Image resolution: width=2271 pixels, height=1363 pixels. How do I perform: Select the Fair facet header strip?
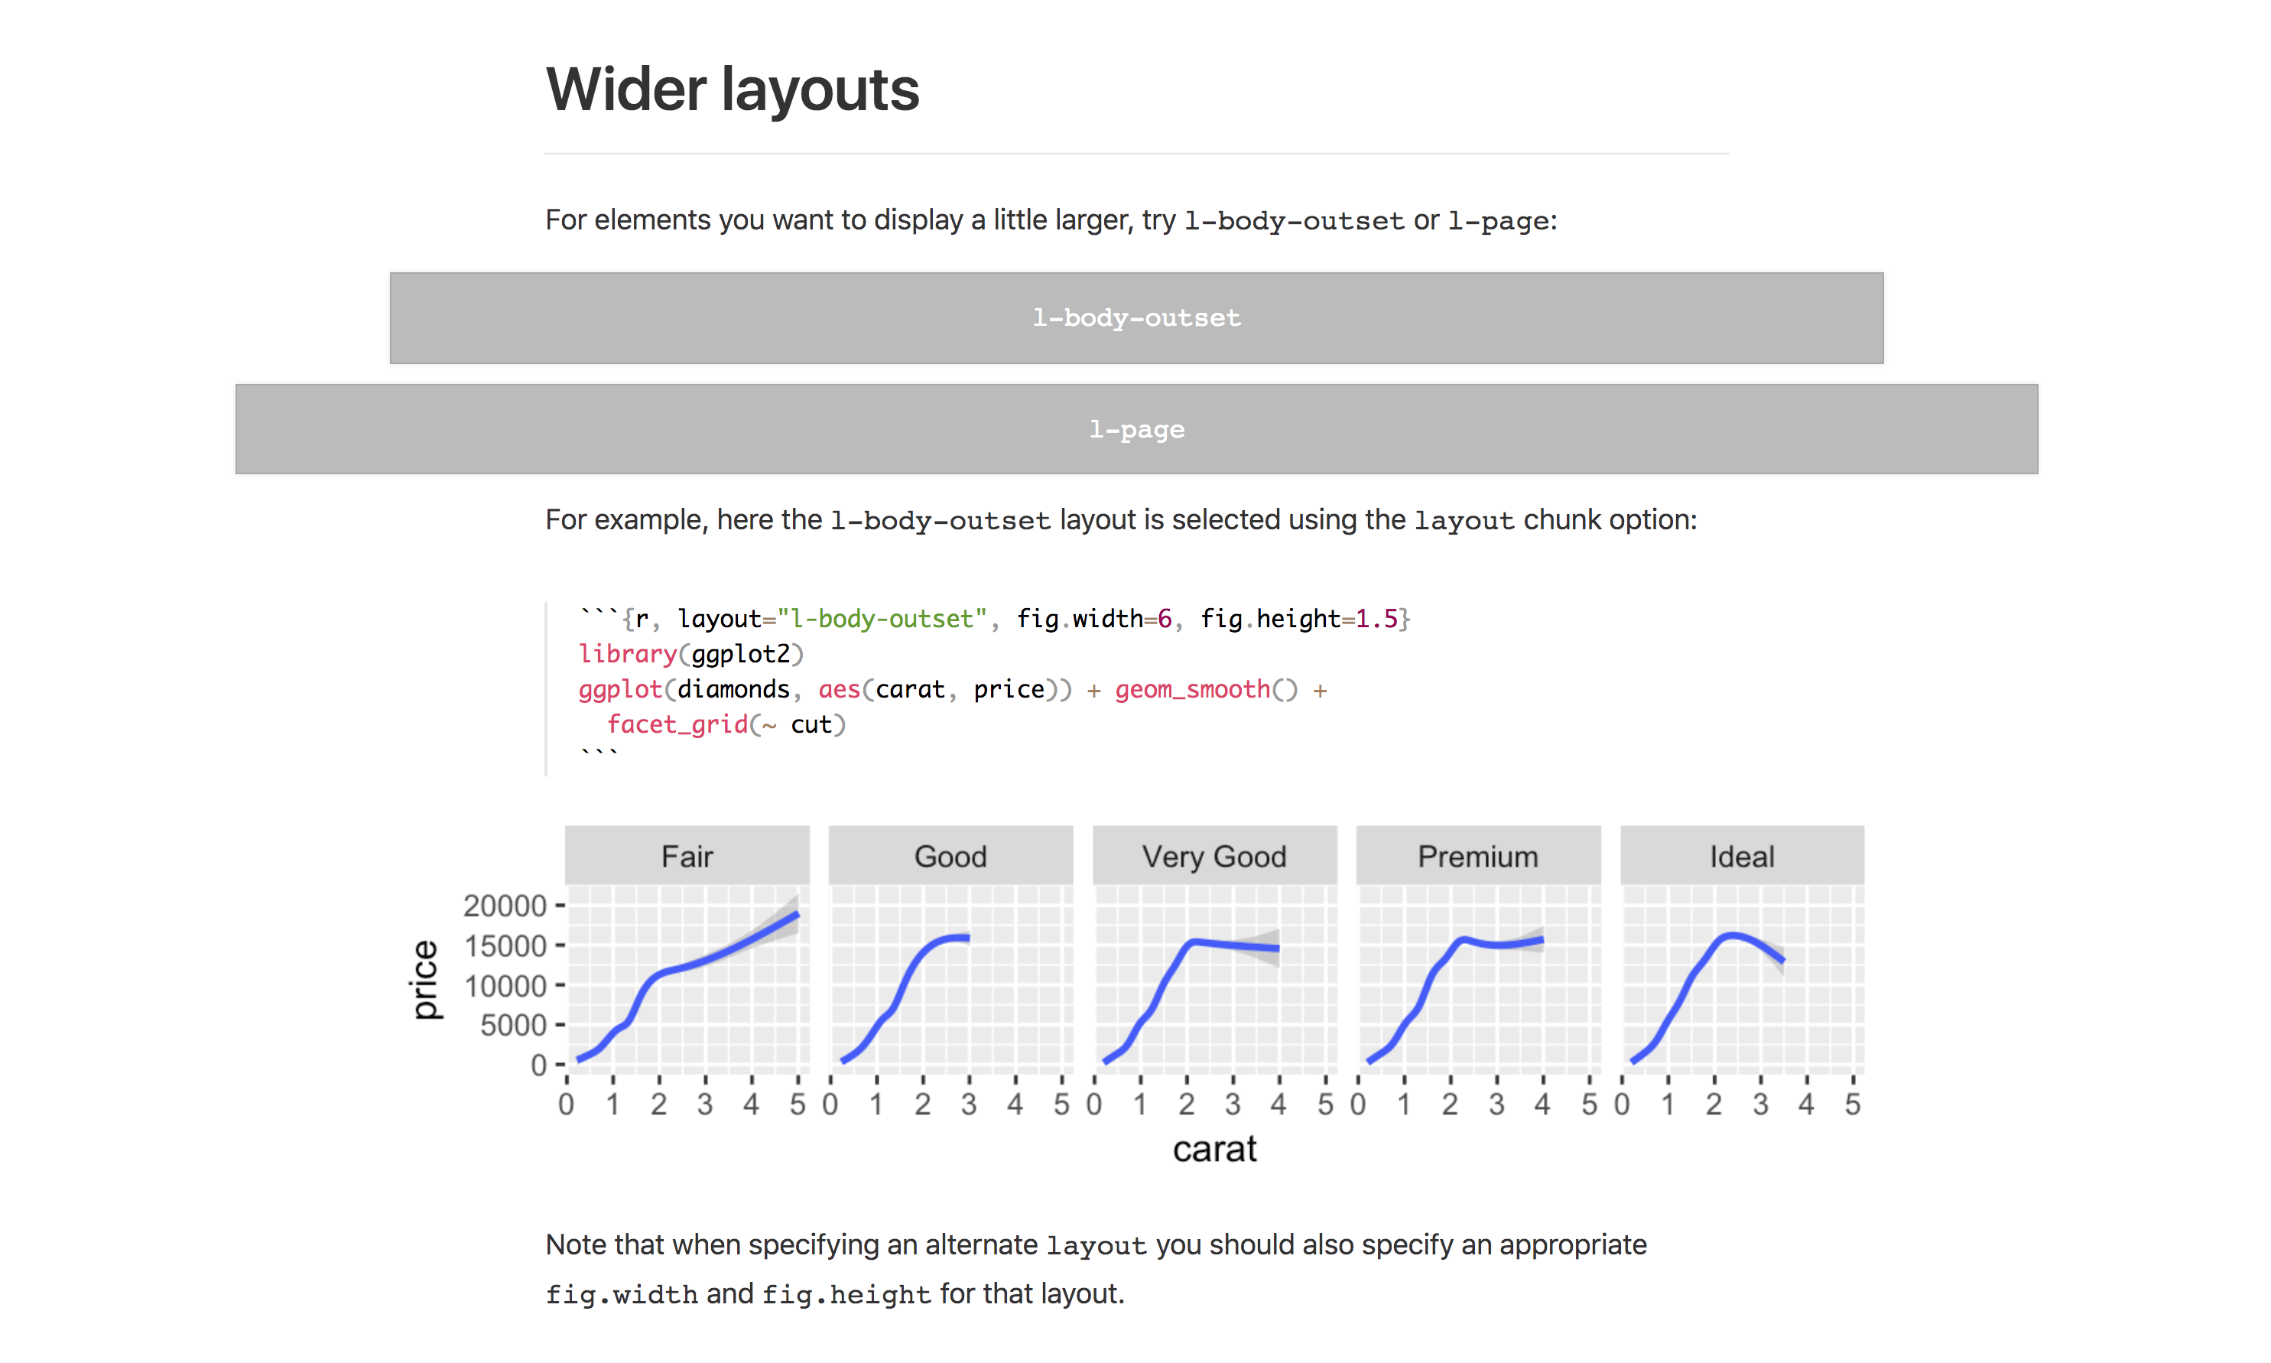pos(687,856)
